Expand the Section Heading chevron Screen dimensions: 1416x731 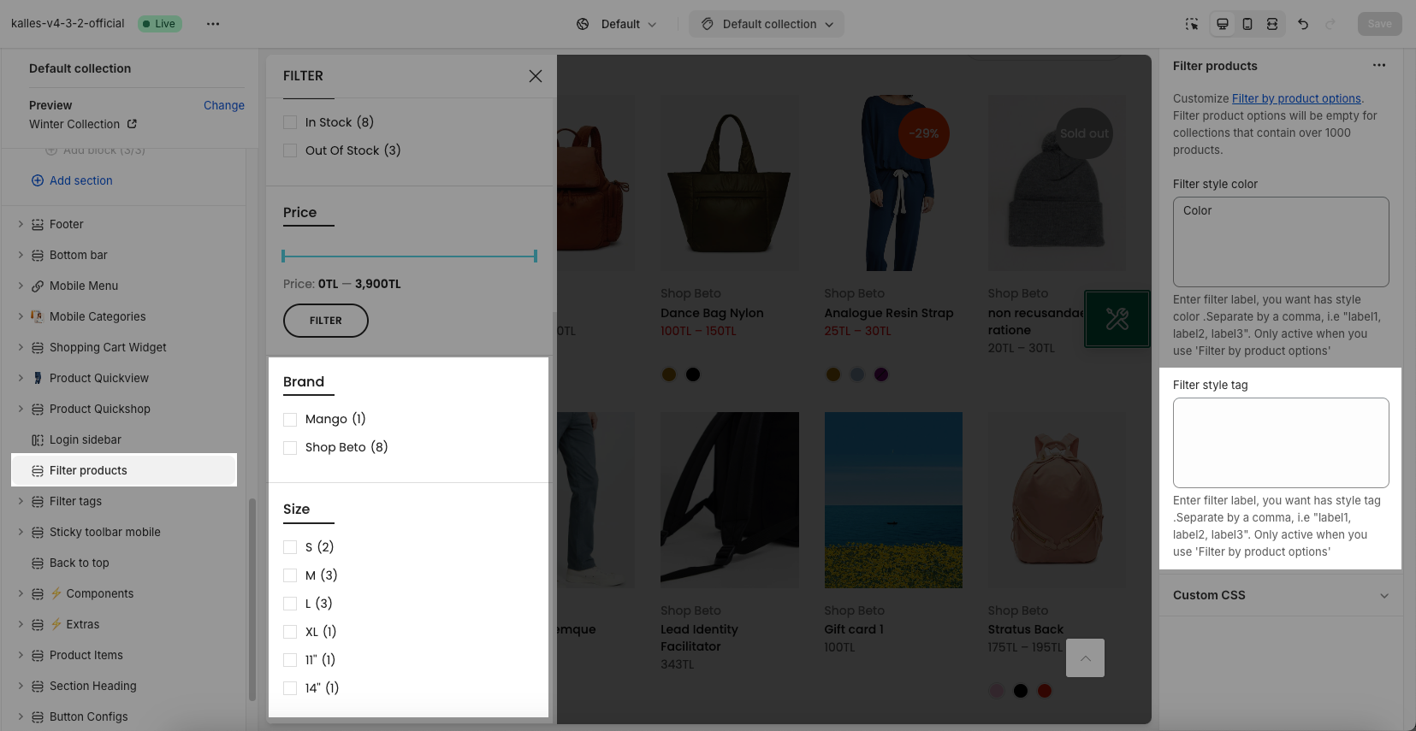click(21, 686)
